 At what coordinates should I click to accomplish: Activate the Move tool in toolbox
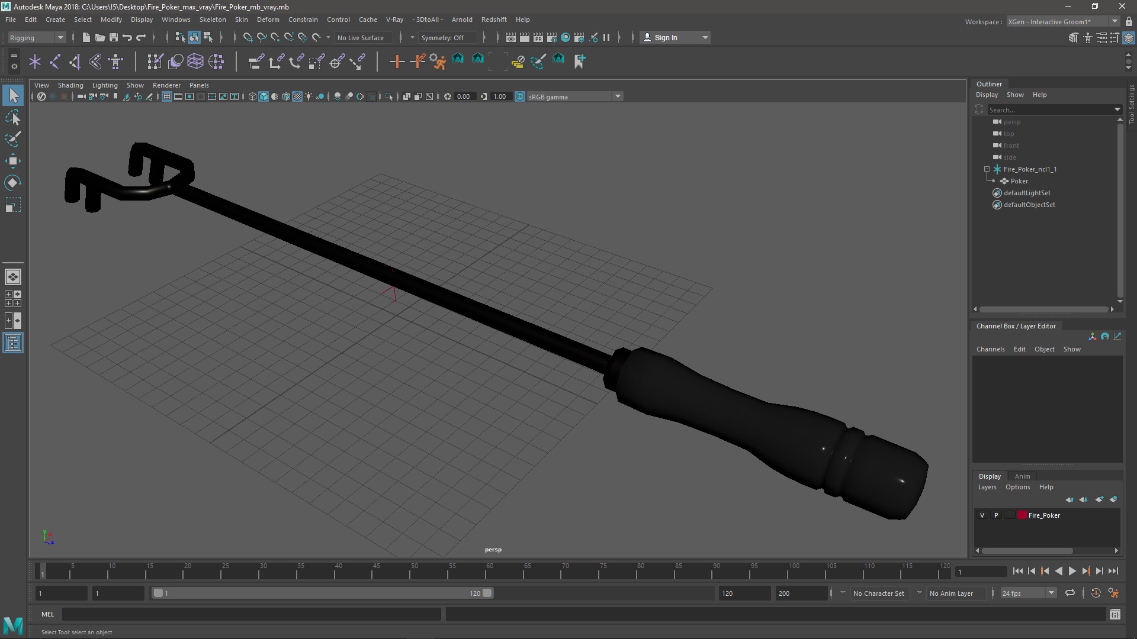(13, 161)
